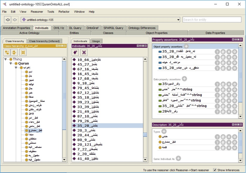This screenshot has height=173, width=246.
Task: Switch to the SPARQL Query tab
Action: click(113, 28)
